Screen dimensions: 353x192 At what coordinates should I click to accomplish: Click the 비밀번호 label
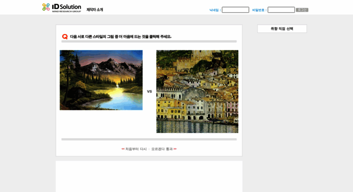coord(259,10)
